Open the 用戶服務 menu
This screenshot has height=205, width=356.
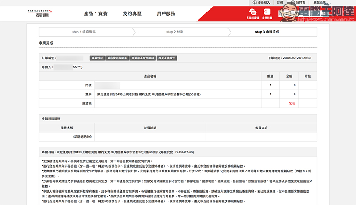click(x=166, y=14)
